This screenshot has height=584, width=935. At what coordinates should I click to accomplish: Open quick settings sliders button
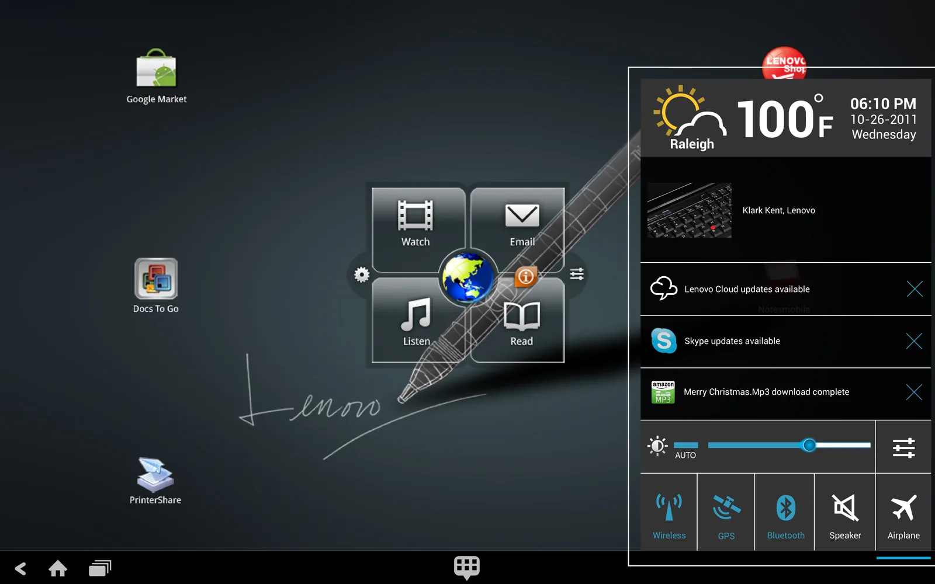pos(903,447)
